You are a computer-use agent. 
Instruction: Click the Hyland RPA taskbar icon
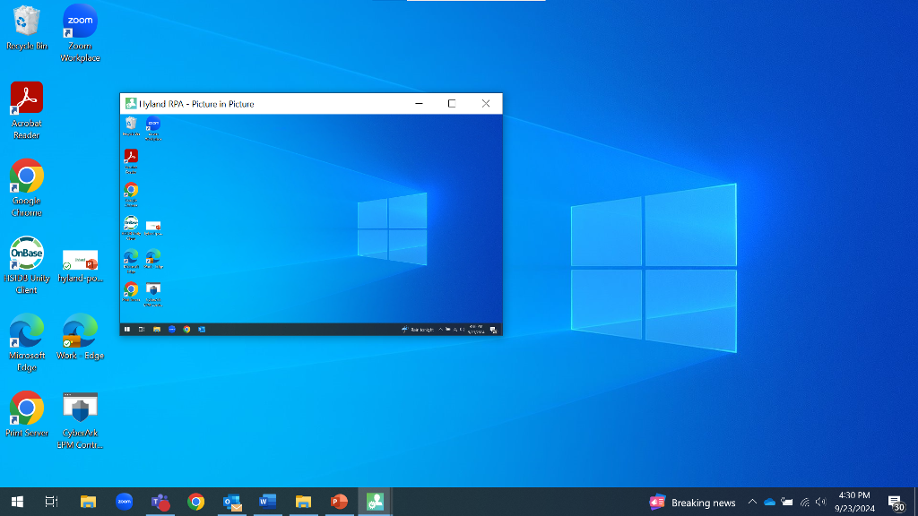point(375,502)
